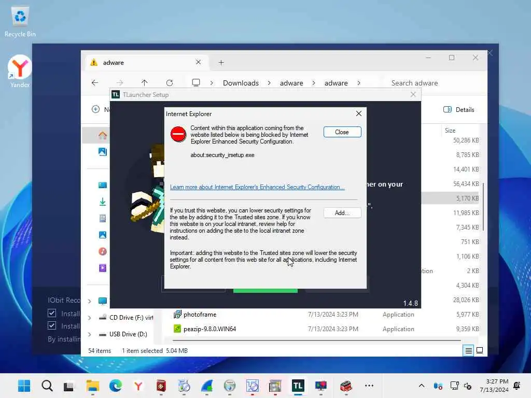Open Music folder in sidebar
Image resolution: width=531 pixels, height=398 pixels.
pos(102,251)
